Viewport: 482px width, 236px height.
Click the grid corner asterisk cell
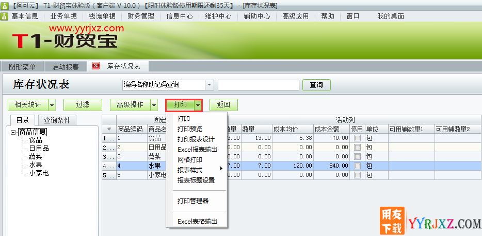point(109,129)
